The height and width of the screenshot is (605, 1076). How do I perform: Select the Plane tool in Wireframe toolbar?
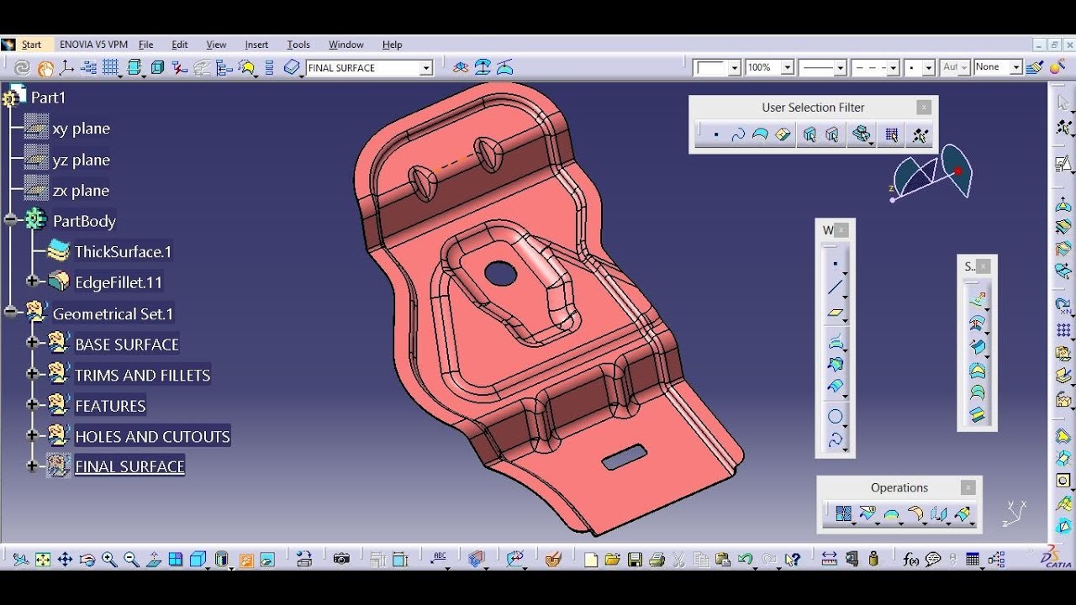click(835, 313)
